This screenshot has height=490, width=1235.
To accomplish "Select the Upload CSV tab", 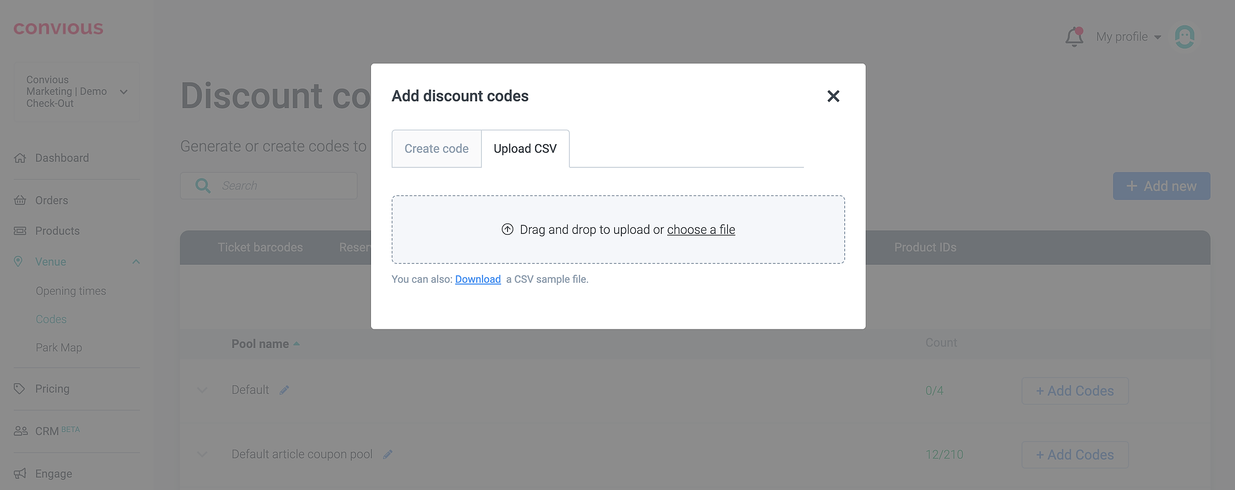I will coord(525,149).
